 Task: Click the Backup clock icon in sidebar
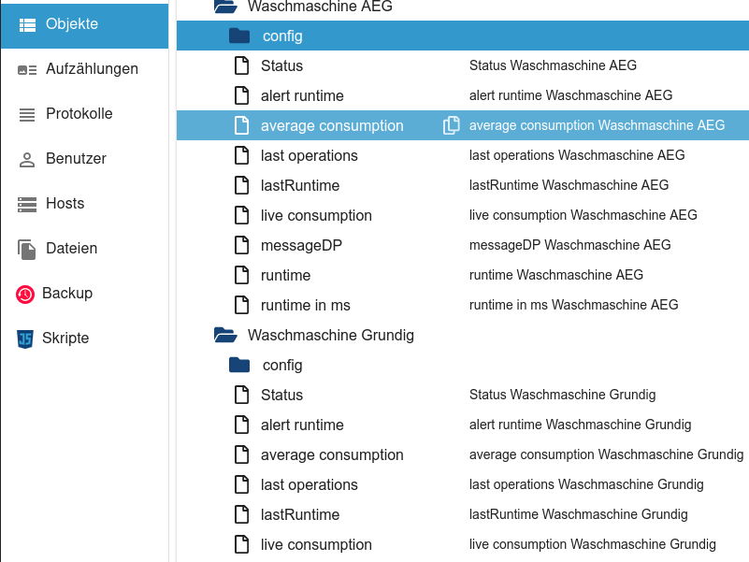25,294
